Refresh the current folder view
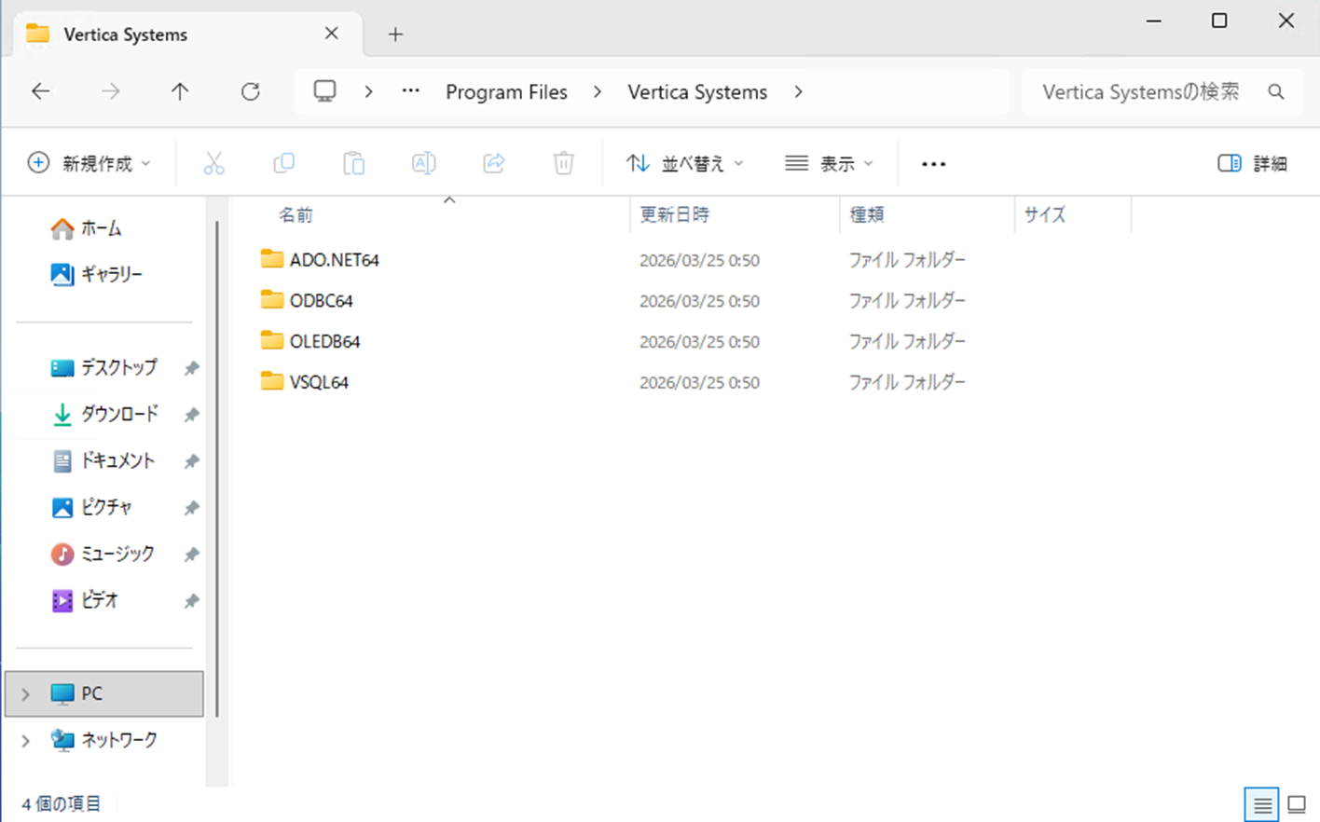 (x=250, y=91)
